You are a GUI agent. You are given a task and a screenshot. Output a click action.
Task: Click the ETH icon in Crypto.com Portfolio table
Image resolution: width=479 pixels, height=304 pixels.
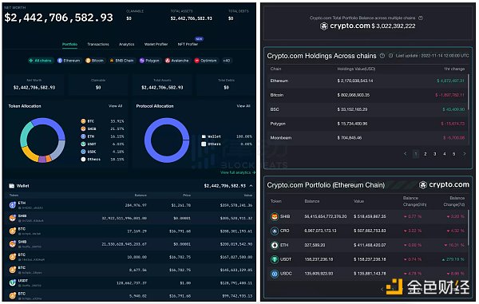coord(275,245)
